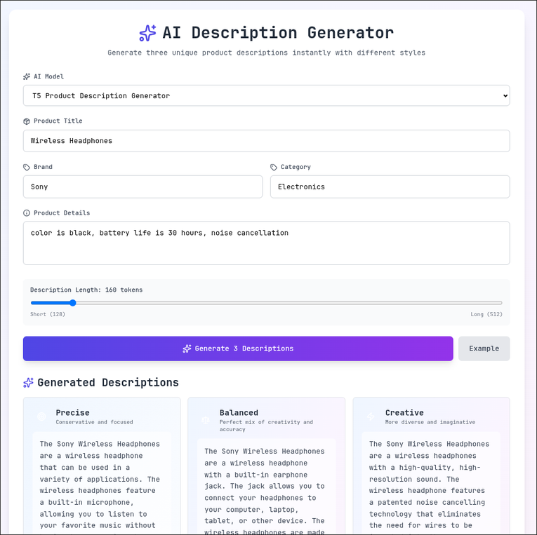Click the Balanced card title
The image size is (537, 535).
[x=239, y=412]
